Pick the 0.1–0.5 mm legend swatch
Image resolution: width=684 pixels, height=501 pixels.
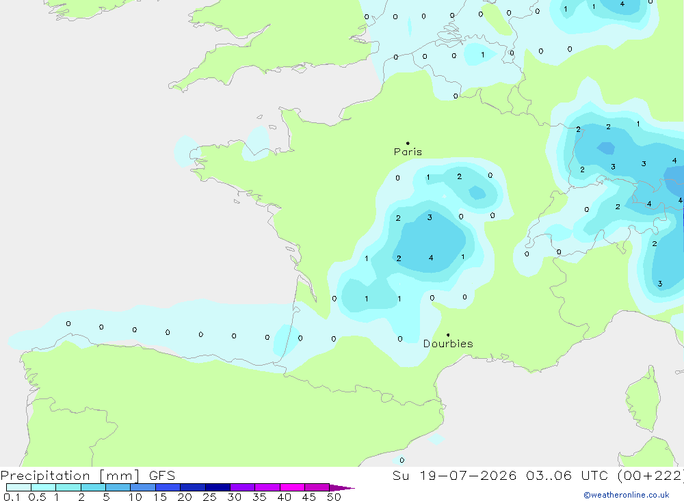click(x=18, y=487)
